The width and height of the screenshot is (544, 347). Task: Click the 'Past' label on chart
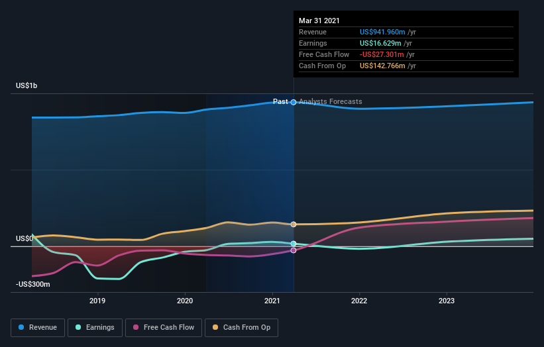(x=280, y=101)
